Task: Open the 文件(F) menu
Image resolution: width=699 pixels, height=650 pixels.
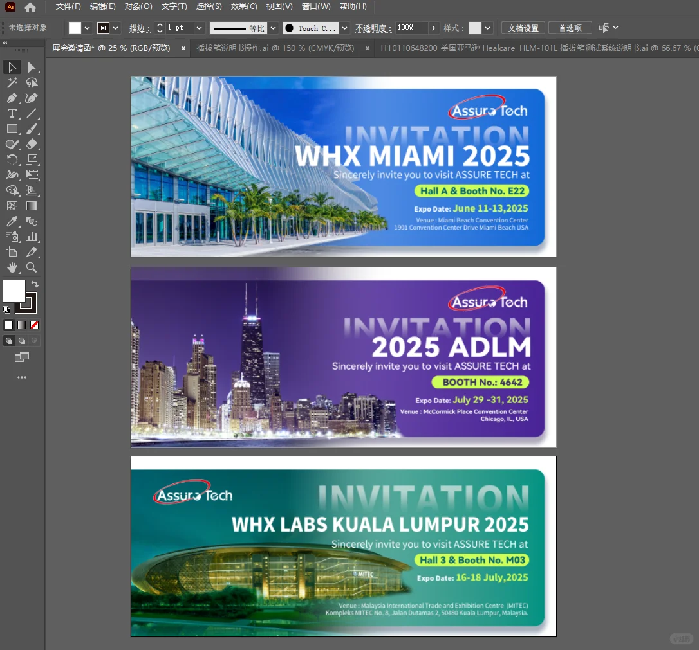Action: coord(68,6)
